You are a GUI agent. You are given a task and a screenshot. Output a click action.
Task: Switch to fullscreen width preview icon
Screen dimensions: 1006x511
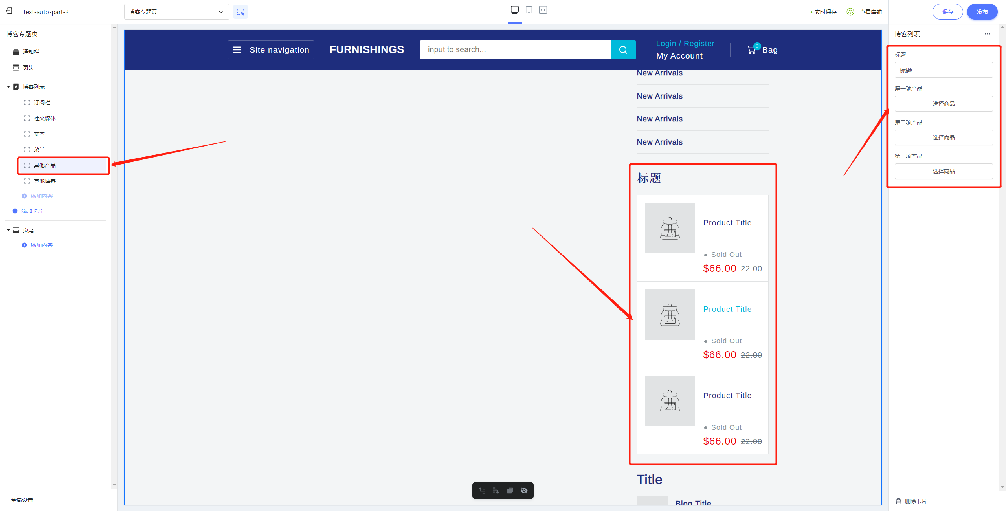click(x=543, y=10)
